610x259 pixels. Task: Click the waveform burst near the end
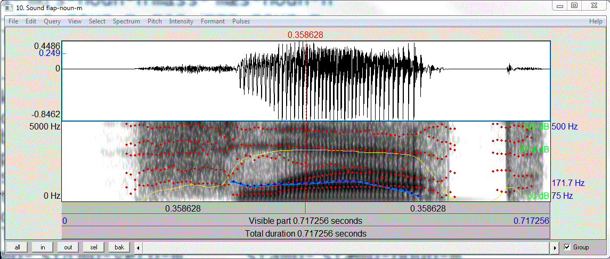[x=508, y=69]
